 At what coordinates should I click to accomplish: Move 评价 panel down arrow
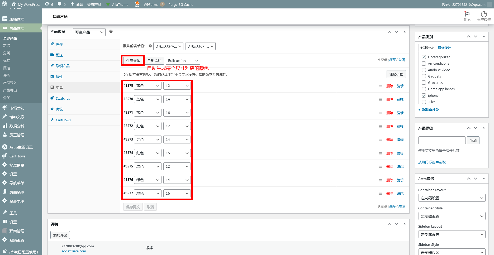[396, 224]
